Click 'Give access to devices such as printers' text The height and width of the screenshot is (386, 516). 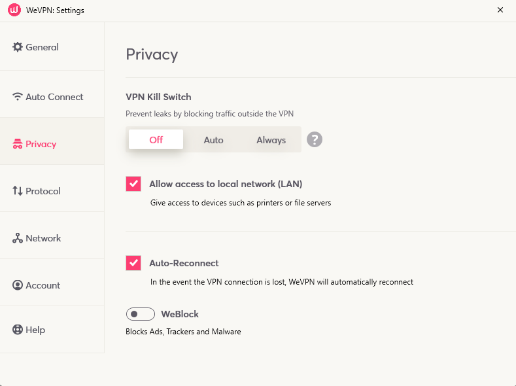[241, 203]
